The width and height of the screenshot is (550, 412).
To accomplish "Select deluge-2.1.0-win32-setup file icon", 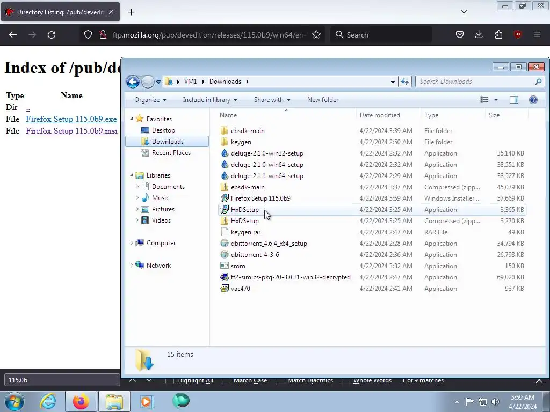I will click(x=225, y=153).
